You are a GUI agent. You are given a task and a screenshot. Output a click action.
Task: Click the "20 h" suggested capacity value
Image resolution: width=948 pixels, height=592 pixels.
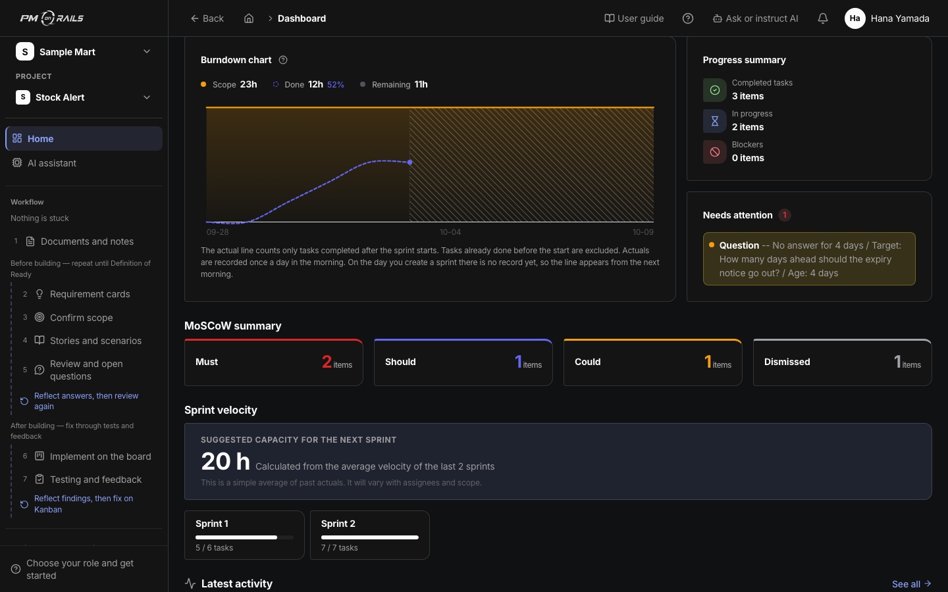225,462
